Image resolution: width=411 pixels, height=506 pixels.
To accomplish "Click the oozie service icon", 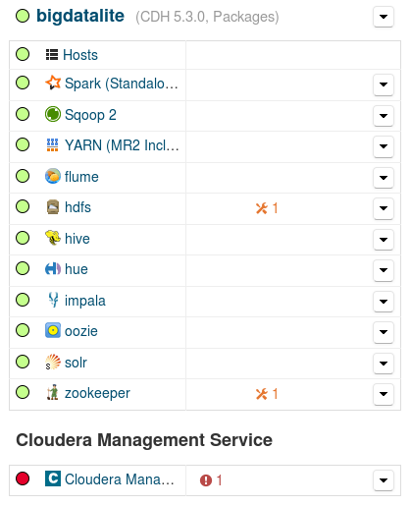I will coord(53,330).
